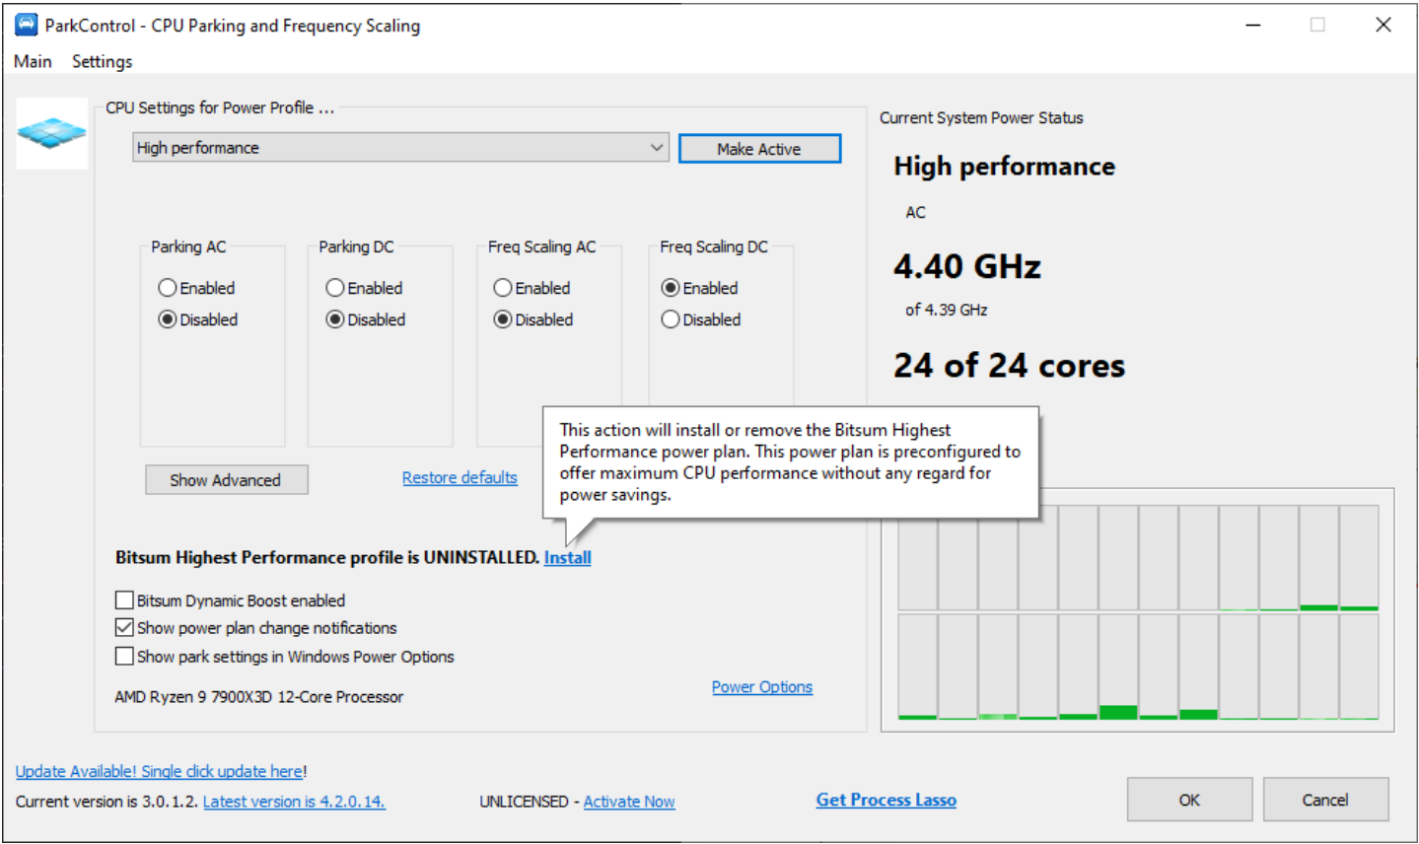The height and width of the screenshot is (844, 1419).
Task: Click the OK button
Action: tap(1189, 800)
